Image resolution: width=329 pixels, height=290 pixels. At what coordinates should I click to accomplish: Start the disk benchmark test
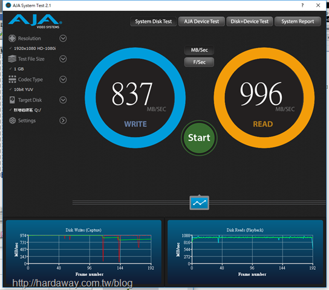(x=199, y=138)
